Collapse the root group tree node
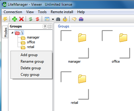The height and width of the screenshot is (111, 134). coord(12,33)
